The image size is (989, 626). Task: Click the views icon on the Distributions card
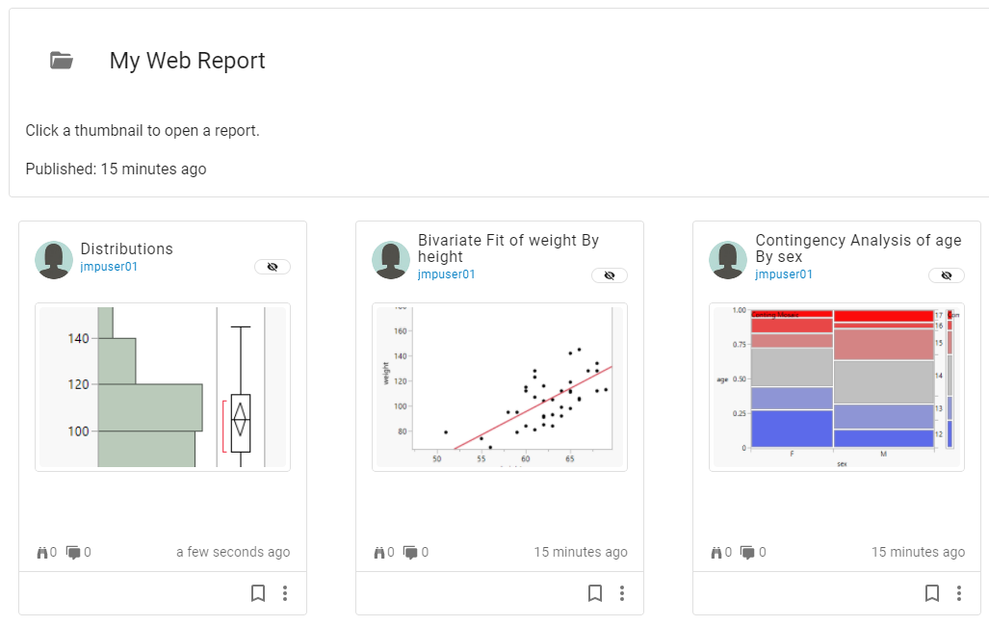[x=42, y=552]
